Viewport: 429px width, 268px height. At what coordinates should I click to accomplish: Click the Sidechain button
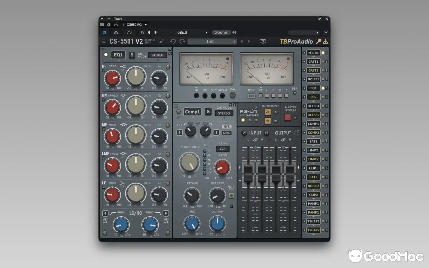point(221,32)
